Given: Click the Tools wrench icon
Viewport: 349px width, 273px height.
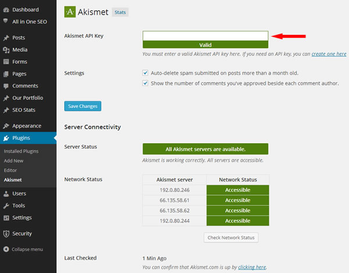Looking at the screenshot, I should [6, 206].
